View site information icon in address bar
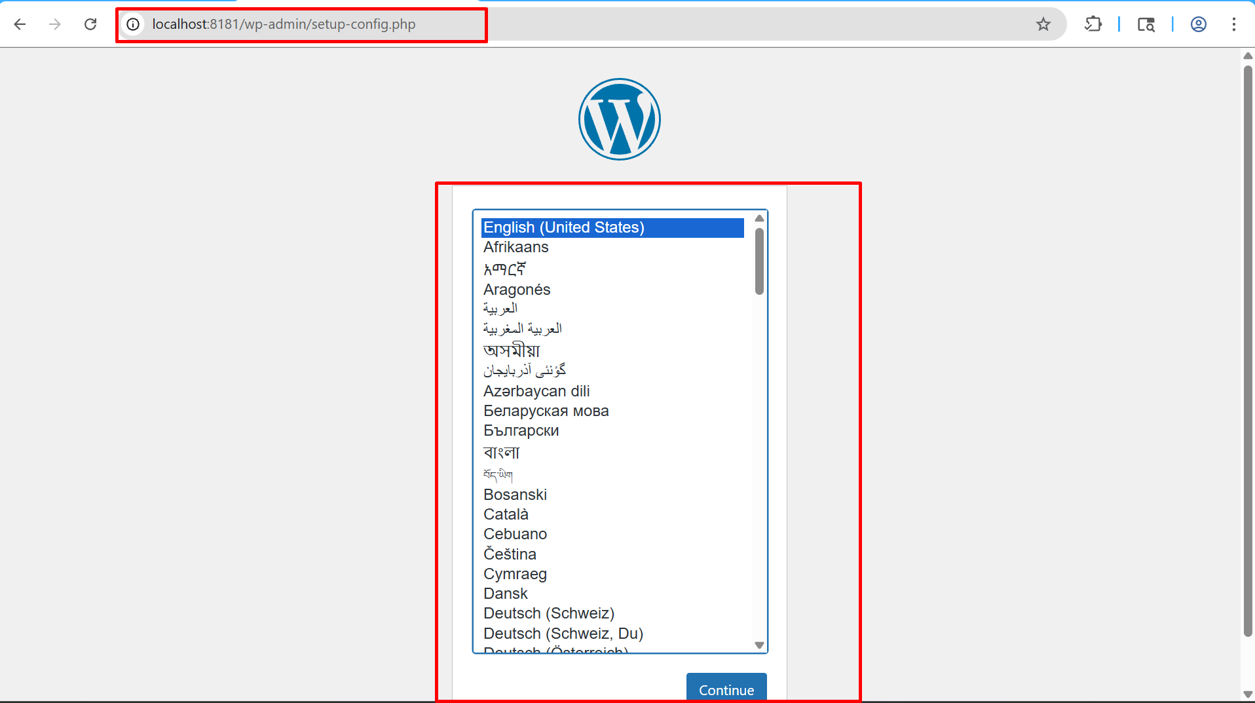1255x703 pixels. click(133, 24)
